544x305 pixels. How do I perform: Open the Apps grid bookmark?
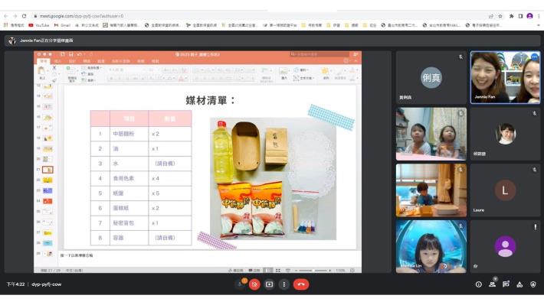14,25
